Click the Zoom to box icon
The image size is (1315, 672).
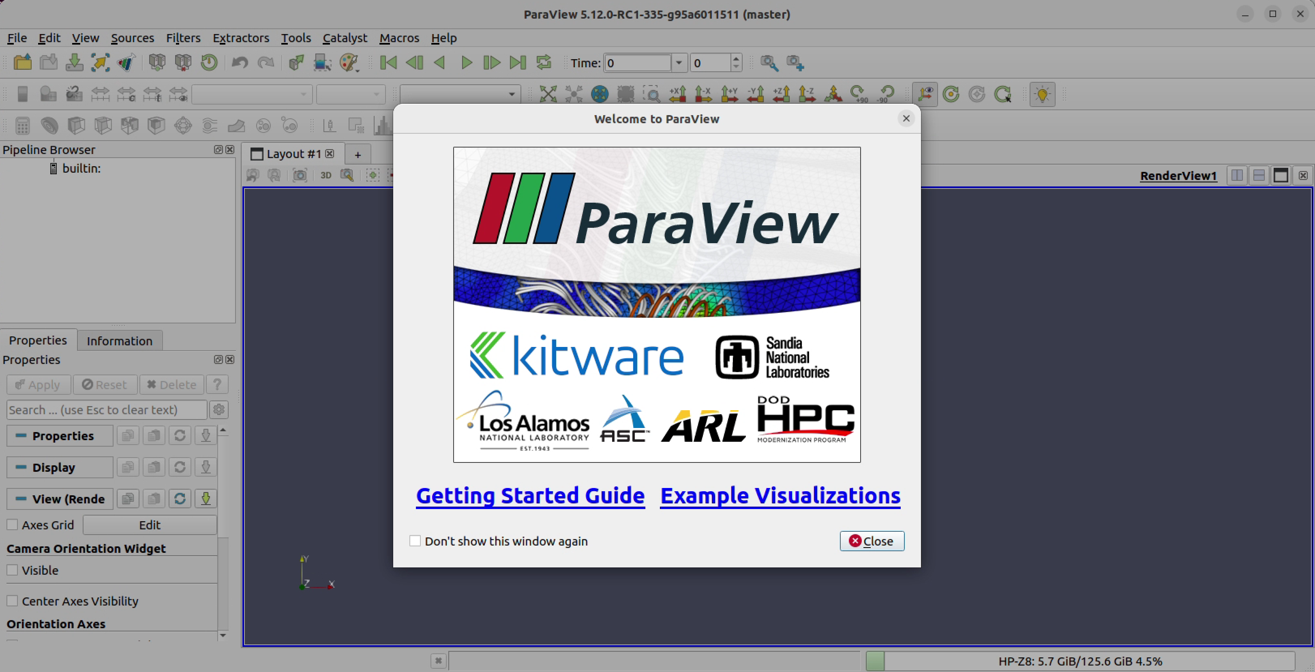[652, 94]
